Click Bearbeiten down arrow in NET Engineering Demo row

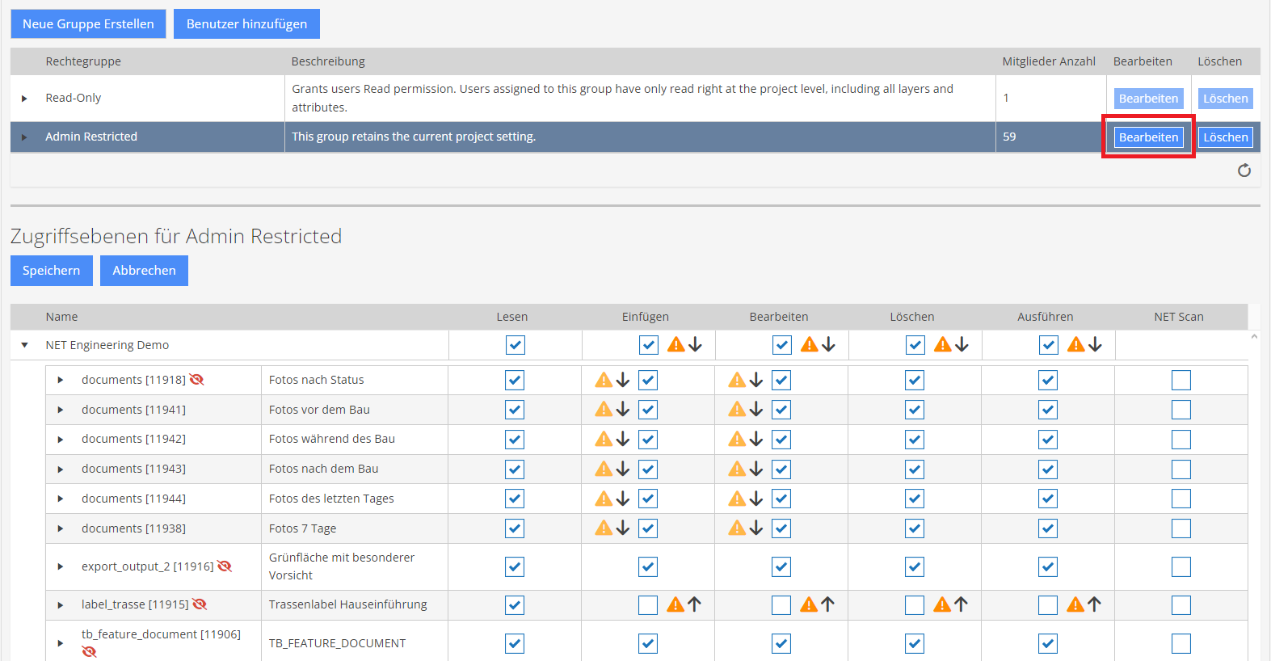coord(828,345)
